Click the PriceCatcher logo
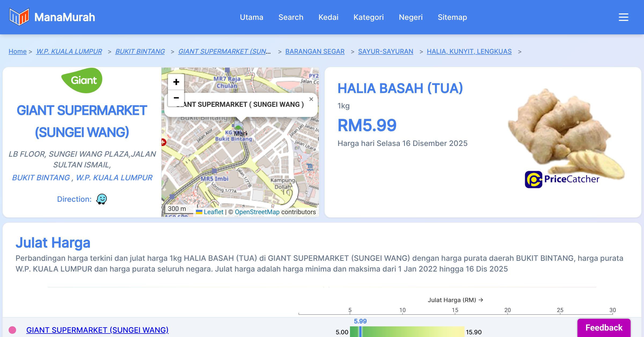Screen dimensions: 644x337 [562, 179]
